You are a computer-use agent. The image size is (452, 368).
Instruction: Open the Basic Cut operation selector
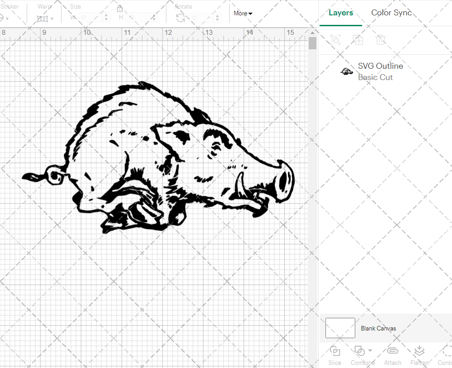coord(376,77)
